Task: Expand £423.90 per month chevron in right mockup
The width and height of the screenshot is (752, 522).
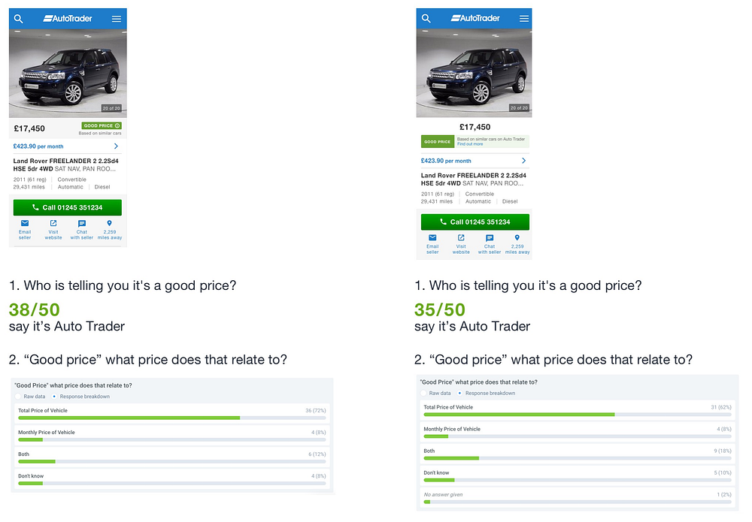Action: click(523, 161)
